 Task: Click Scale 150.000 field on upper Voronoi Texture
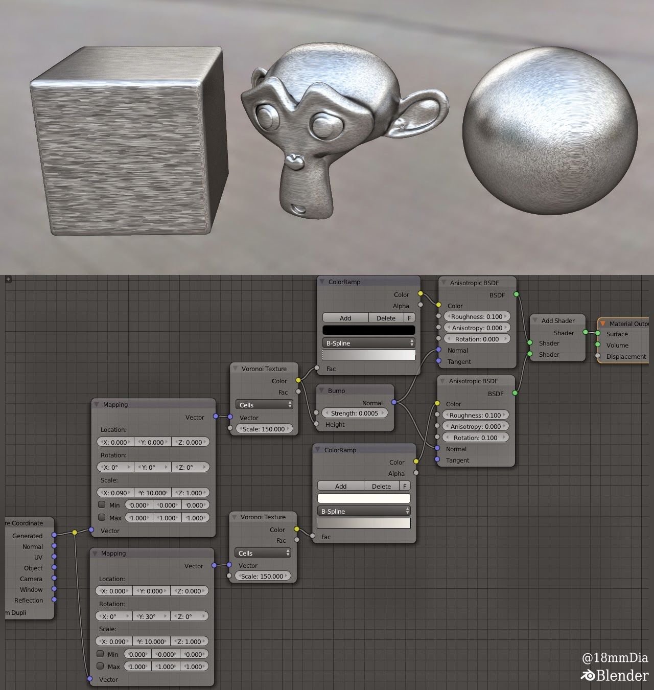pyautogui.click(x=264, y=429)
